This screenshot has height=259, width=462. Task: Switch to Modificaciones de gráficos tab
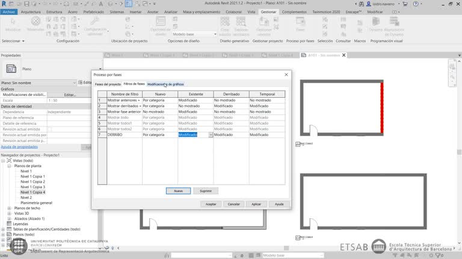[165, 84]
